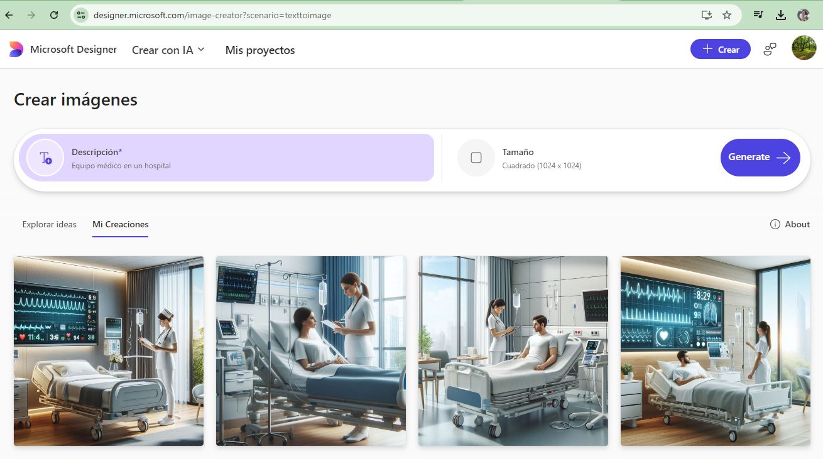View site information icon in address bar
Viewport: 823px width, 459px height.
click(80, 15)
